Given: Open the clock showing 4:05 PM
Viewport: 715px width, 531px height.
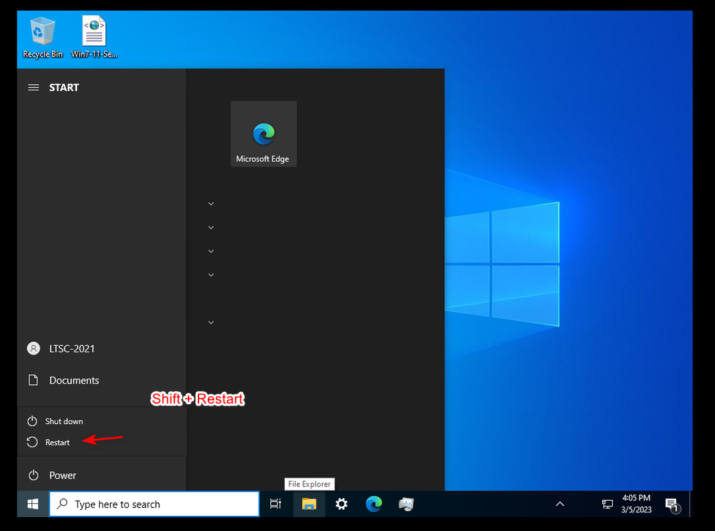Looking at the screenshot, I should point(636,504).
